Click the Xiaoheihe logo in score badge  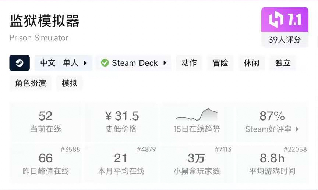pos(276,20)
